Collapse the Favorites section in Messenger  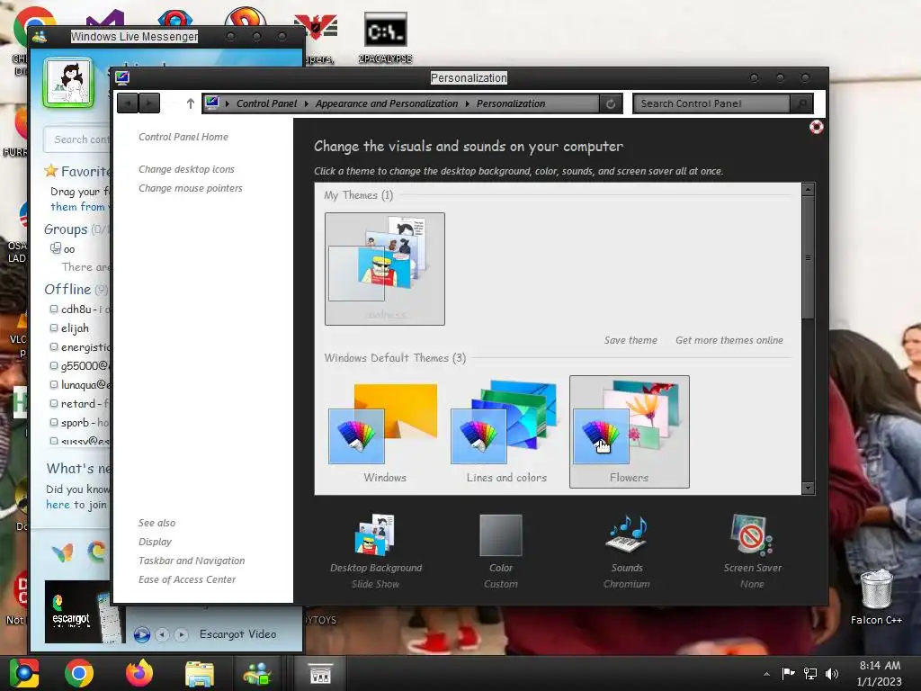point(77,171)
